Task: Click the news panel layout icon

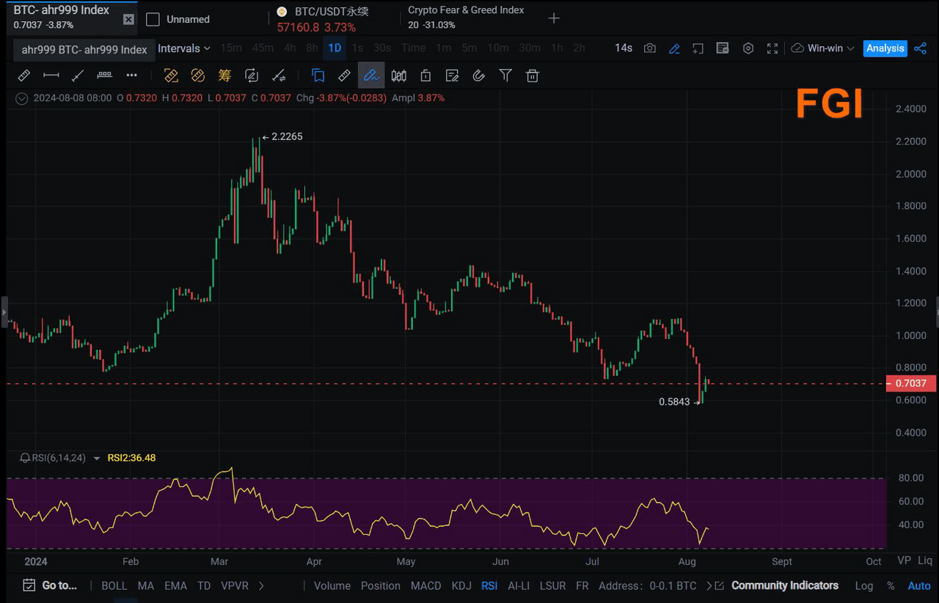Action: point(723,48)
